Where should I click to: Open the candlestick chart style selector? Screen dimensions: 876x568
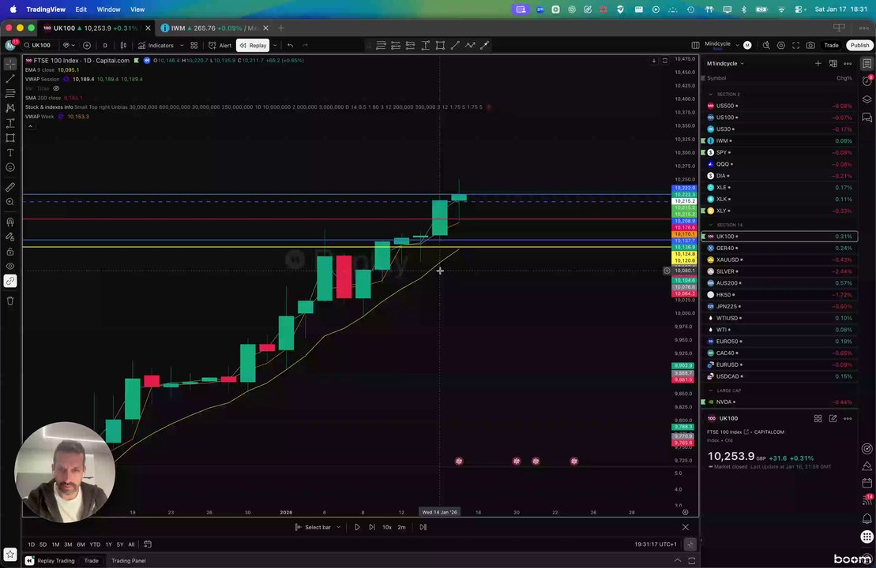point(123,45)
